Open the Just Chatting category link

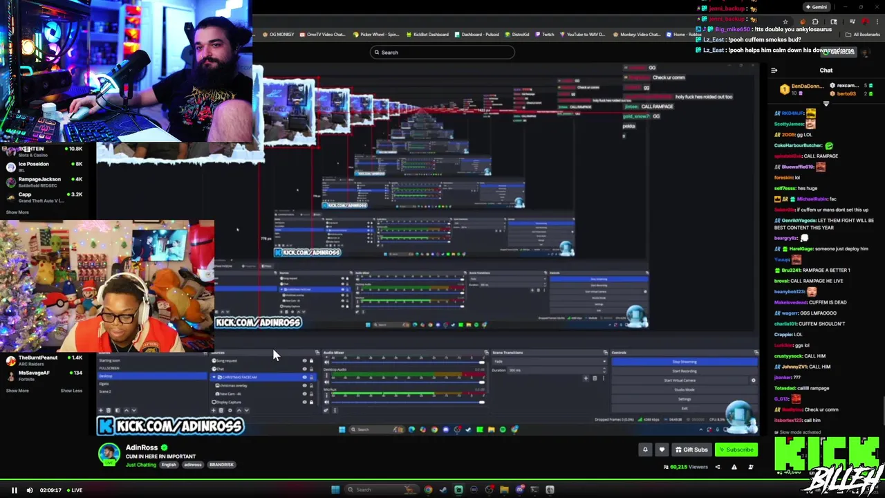pos(141,465)
